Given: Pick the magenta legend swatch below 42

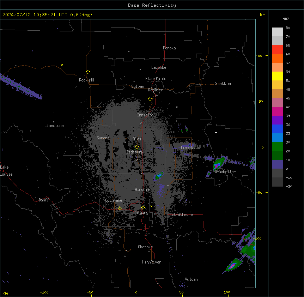Looking at the screenshot, I should [x=277, y=111].
